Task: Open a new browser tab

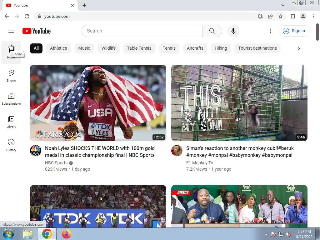Action: coord(84,5)
